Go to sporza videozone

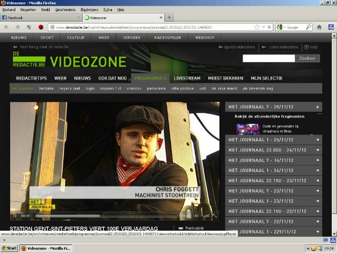pyautogui.click(x=236, y=47)
